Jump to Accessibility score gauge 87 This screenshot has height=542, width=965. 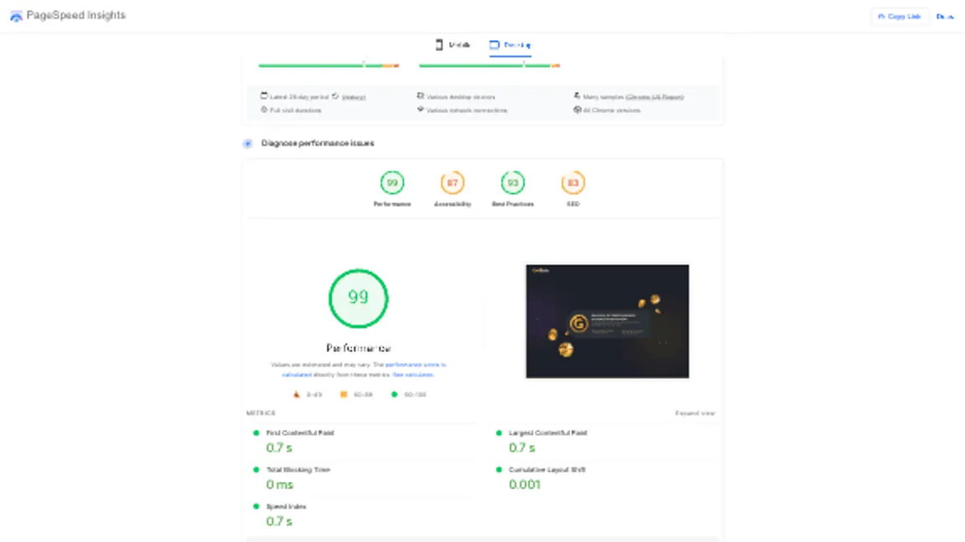pos(452,182)
